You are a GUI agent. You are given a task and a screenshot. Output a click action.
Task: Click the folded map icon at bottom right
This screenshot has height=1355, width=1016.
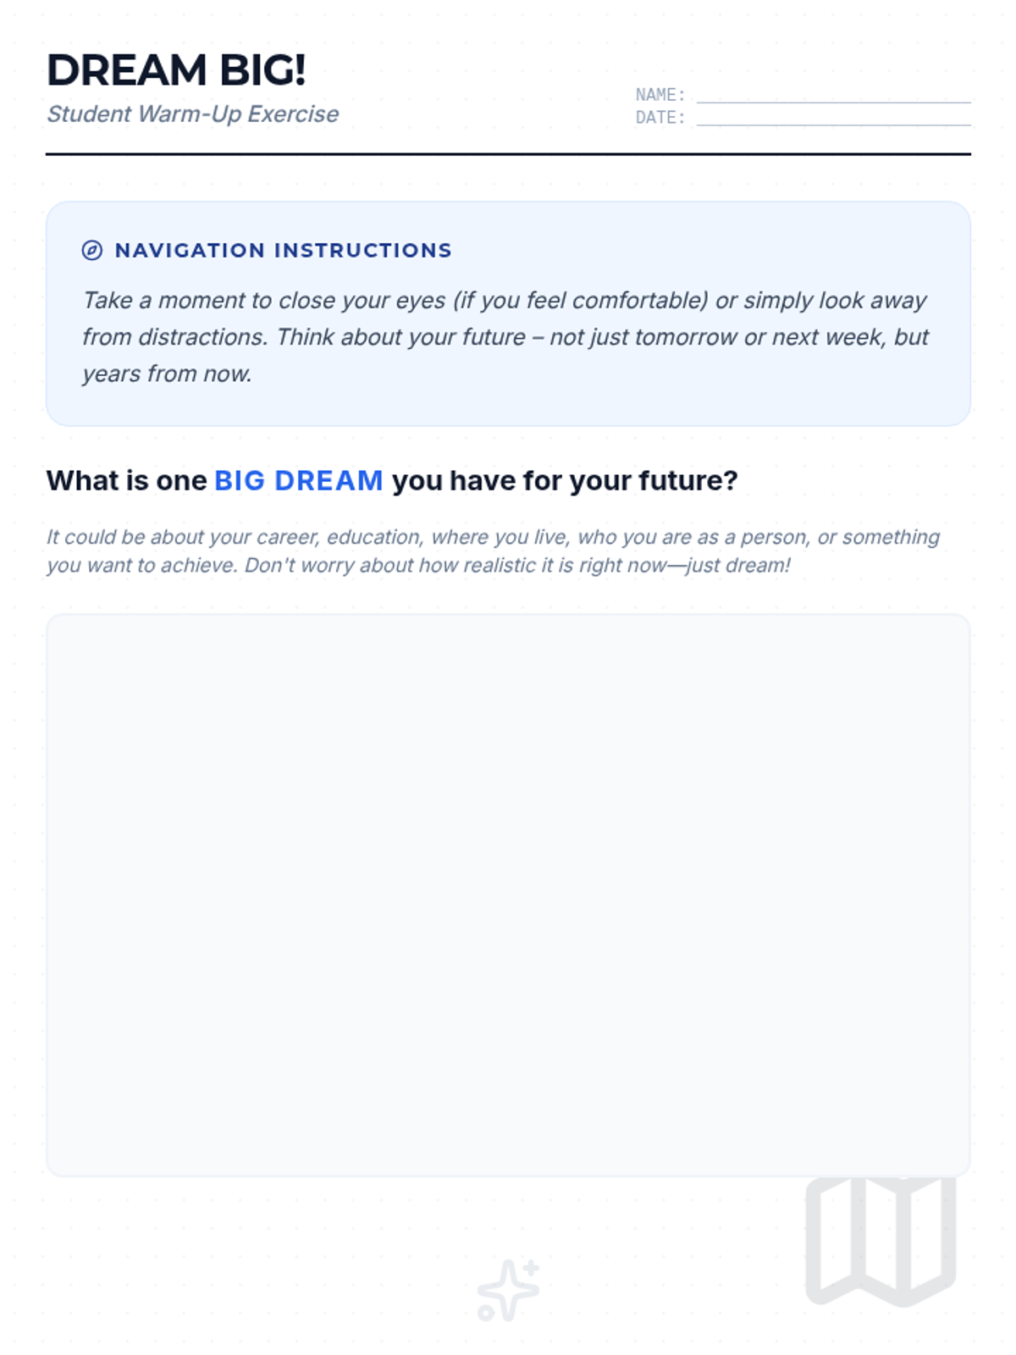[x=881, y=1241]
